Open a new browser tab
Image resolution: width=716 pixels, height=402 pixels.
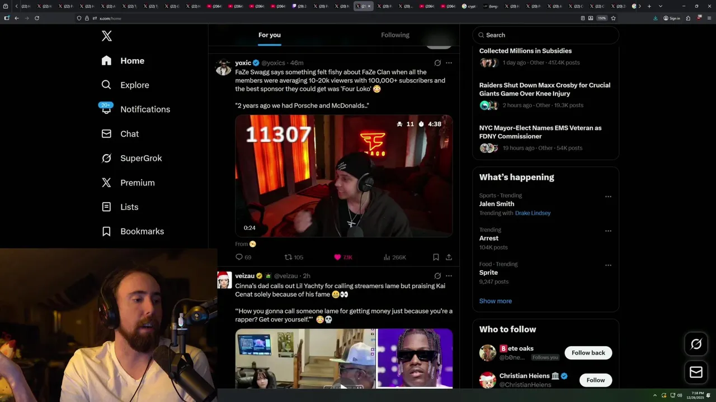649,6
